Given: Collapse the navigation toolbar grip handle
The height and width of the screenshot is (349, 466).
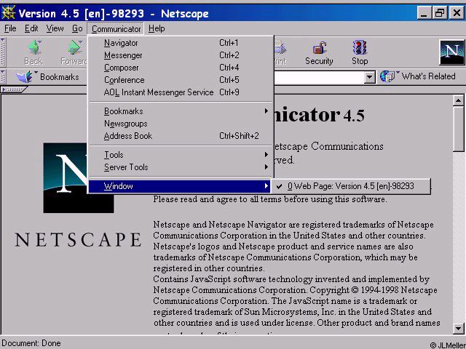Looking at the screenshot, I should click(x=3, y=52).
